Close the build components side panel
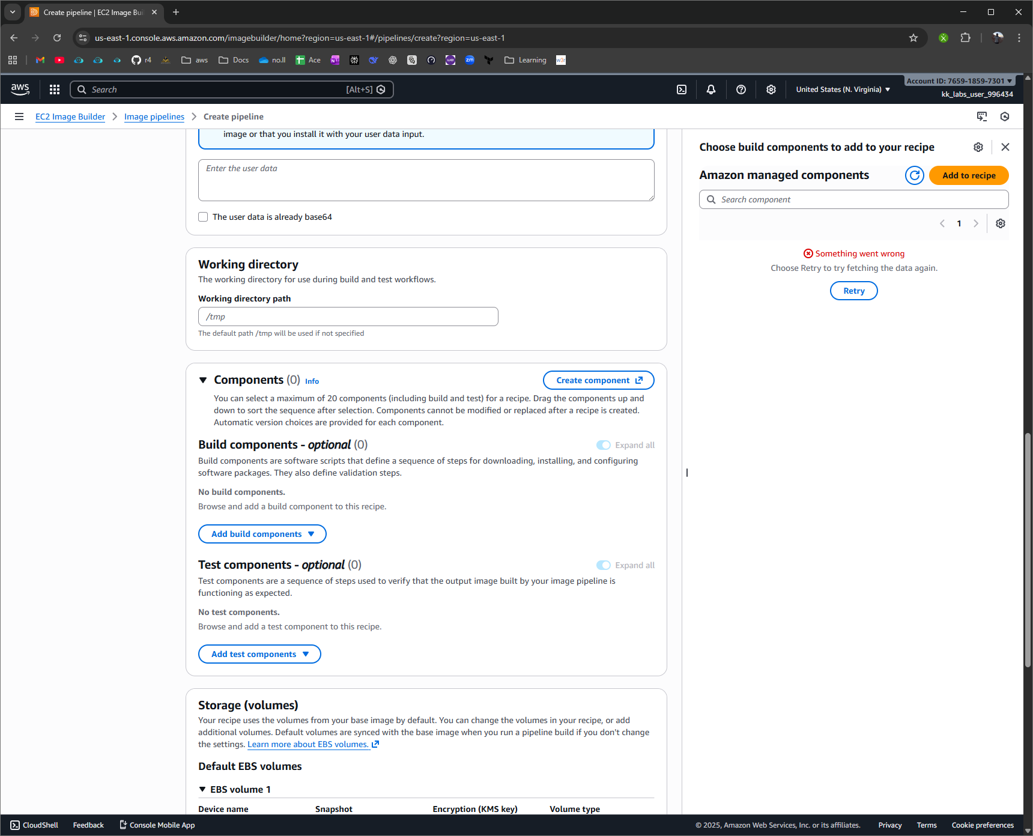The height and width of the screenshot is (836, 1033). (x=1005, y=147)
